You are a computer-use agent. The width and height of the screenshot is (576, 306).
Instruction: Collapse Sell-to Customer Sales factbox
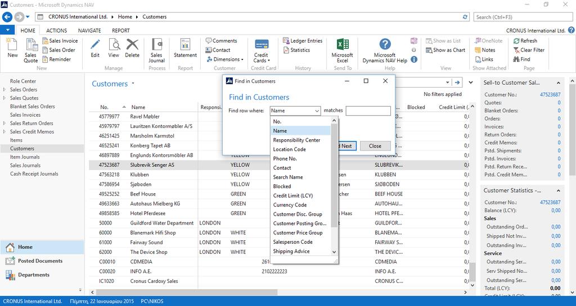(559, 83)
